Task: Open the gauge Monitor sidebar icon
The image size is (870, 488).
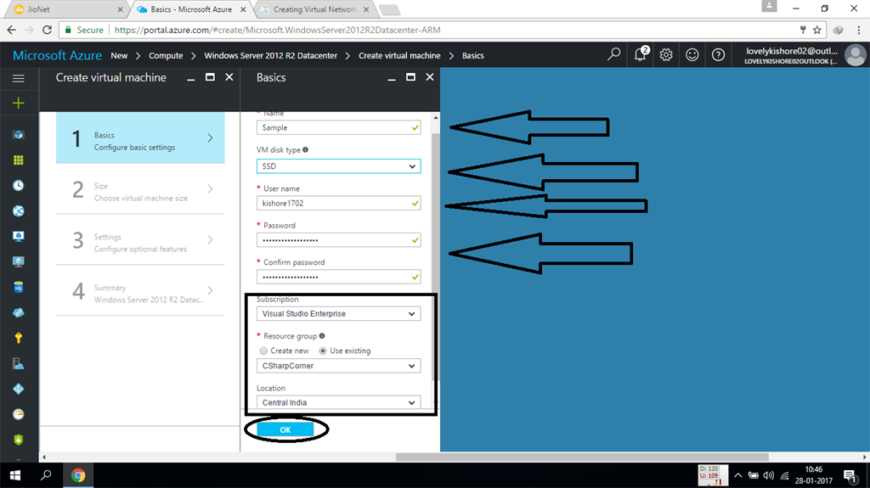Action: point(19,414)
